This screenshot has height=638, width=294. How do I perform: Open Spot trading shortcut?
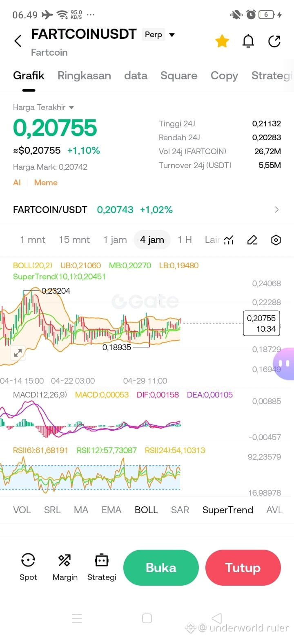coord(28,567)
